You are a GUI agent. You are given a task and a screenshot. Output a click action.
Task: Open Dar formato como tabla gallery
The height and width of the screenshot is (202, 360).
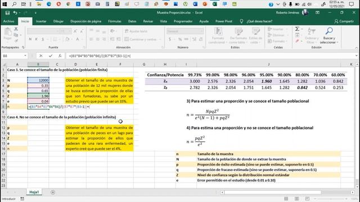pos(238,35)
